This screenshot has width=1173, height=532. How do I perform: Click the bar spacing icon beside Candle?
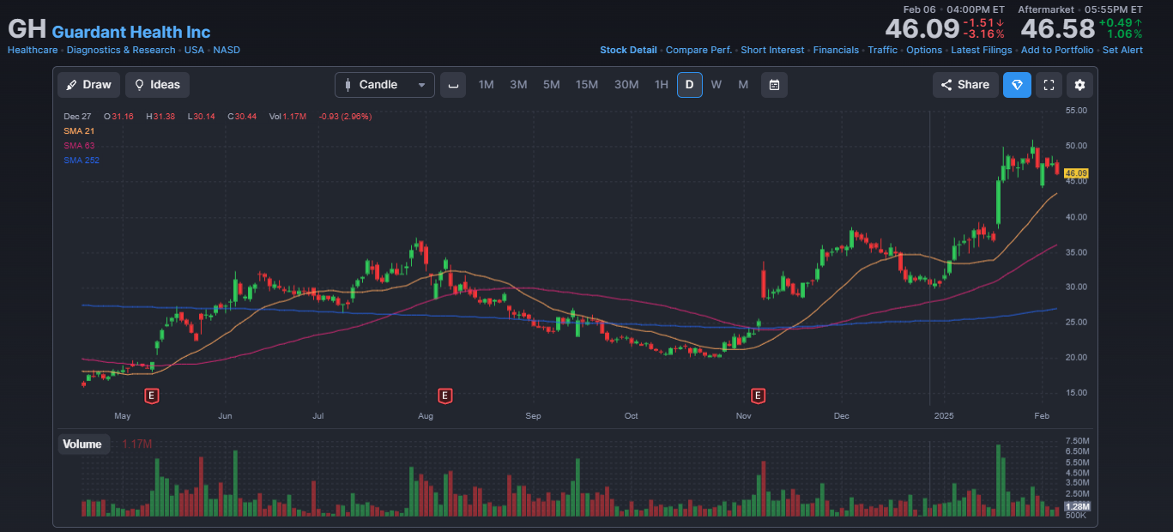click(453, 85)
